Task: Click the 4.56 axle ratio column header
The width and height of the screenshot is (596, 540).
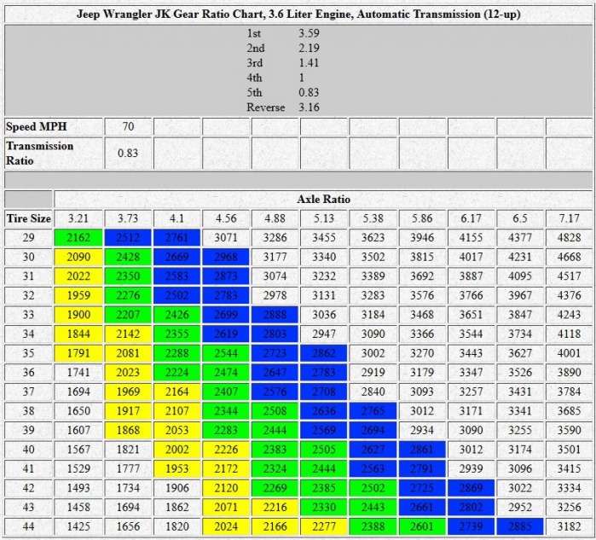Action: (225, 218)
